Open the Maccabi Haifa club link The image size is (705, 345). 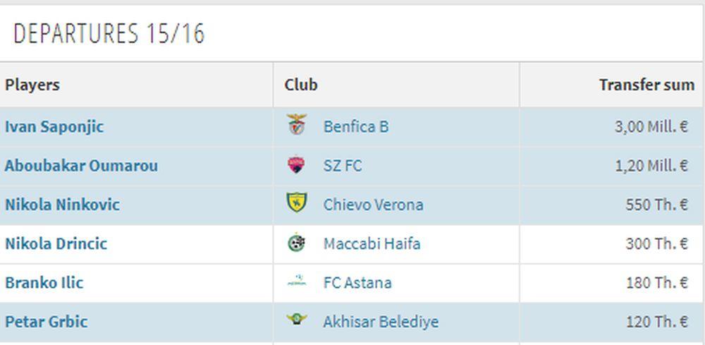tap(372, 244)
